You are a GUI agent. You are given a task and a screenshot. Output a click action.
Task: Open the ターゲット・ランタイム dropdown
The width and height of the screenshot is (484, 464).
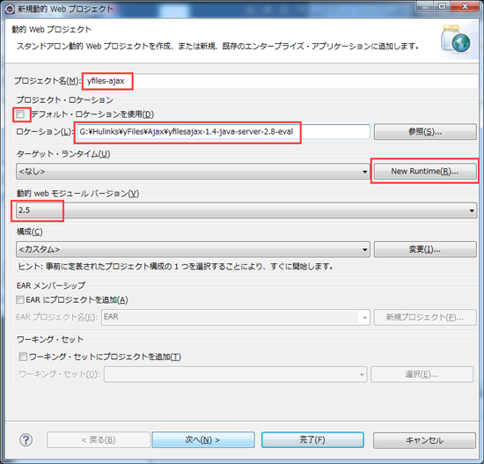(x=193, y=171)
